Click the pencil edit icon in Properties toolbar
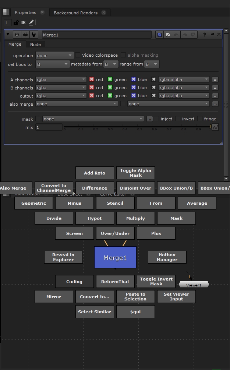The height and width of the screenshot is (370, 230). click(x=32, y=23)
